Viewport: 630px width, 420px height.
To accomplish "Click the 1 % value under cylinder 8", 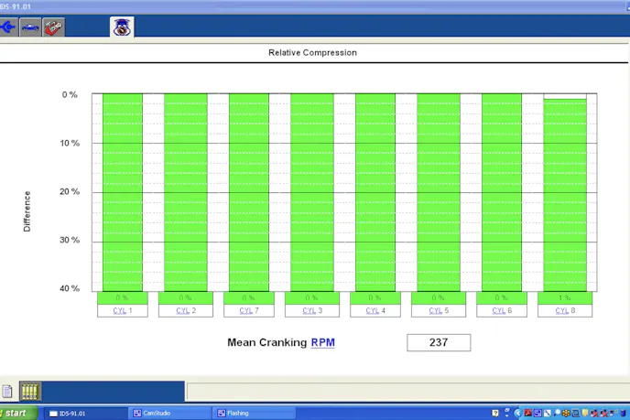I will pyautogui.click(x=564, y=297).
